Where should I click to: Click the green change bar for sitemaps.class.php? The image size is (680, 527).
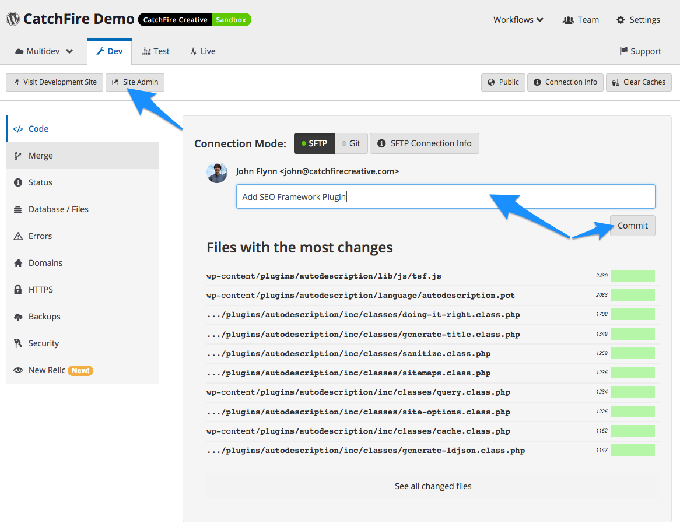tap(633, 373)
